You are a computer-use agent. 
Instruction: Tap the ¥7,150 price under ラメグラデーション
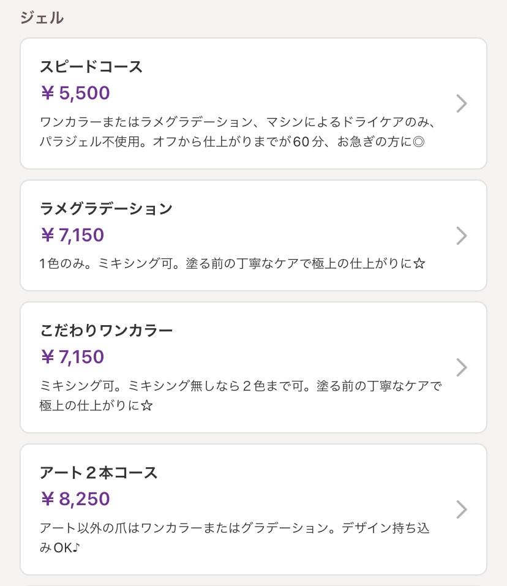pos(72,235)
